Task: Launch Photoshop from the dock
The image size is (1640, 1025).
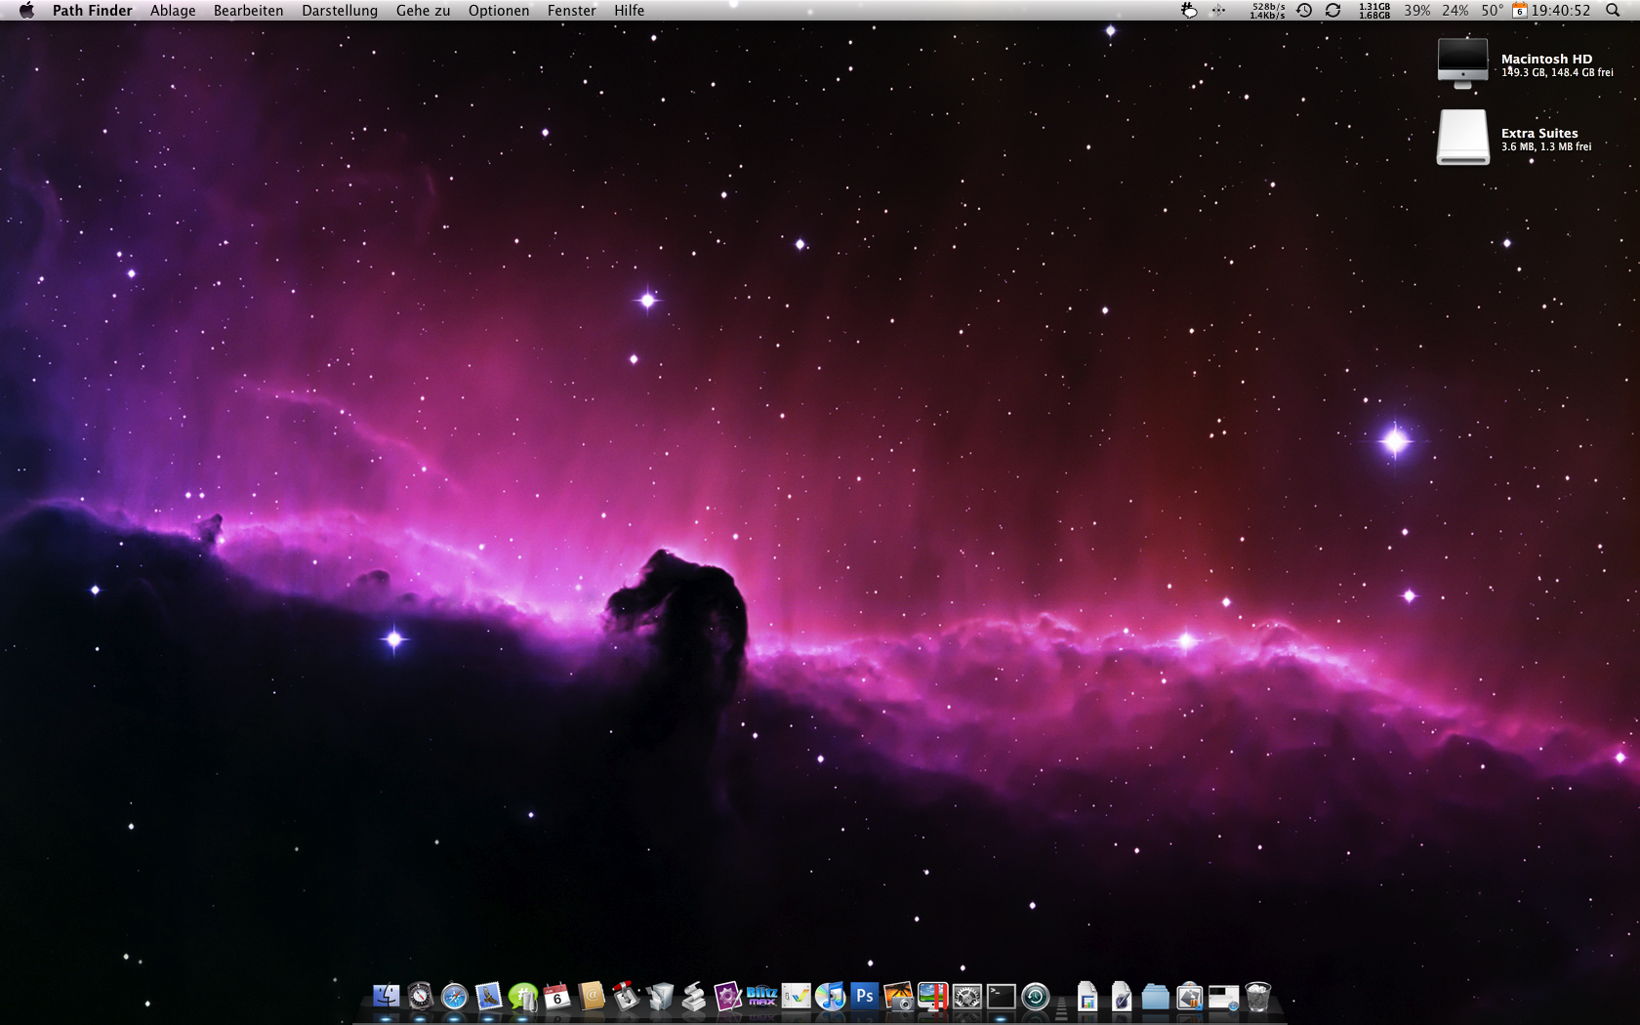Action: click(x=864, y=997)
